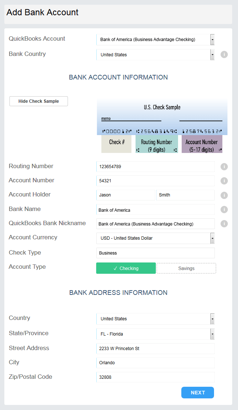
Task: Expand State/Province dropdown showing Florida
Action: click(156, 334)
